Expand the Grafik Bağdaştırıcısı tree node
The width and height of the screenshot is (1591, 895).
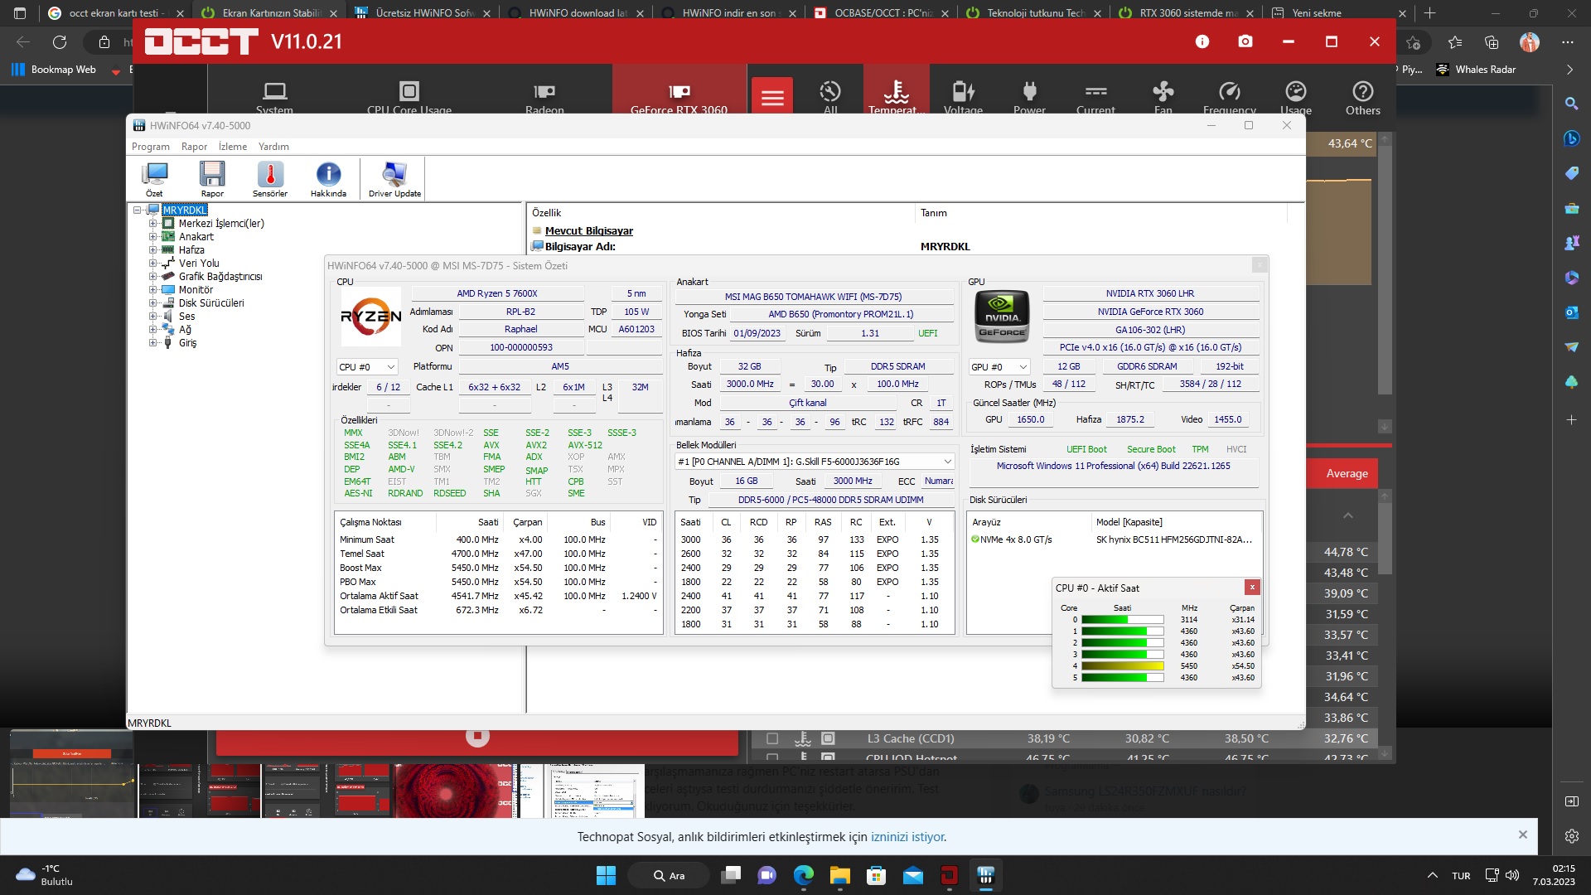pos(152,277)
